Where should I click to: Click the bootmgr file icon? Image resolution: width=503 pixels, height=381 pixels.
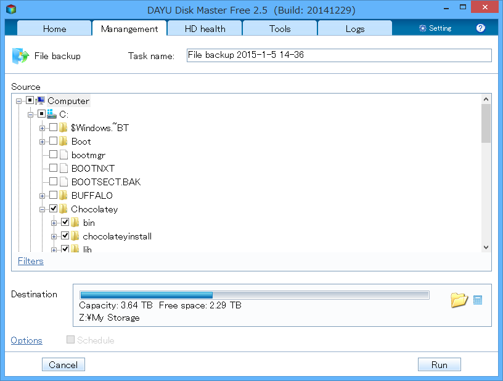click(x=64, y=154)
